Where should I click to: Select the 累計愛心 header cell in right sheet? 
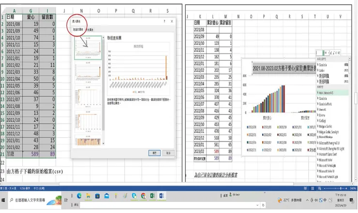click(213, 23)
